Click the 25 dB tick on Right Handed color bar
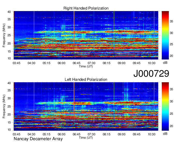The width and height of the screenshot is (176, 142). click(x=171, y=45)
